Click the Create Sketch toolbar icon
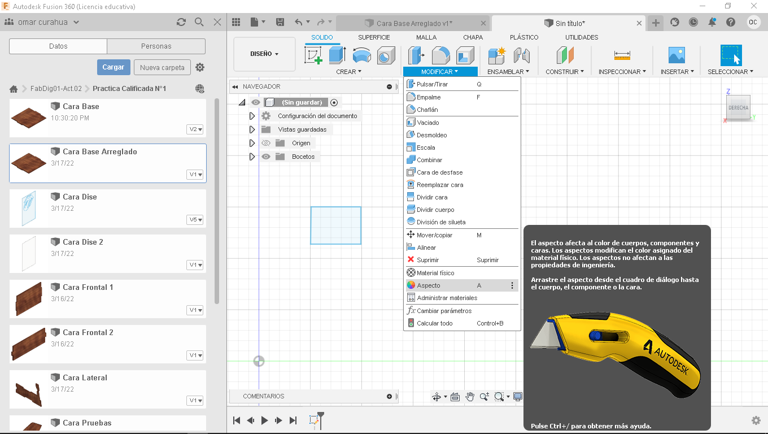This screenshot has height=434, width=768. coord(313,55)
